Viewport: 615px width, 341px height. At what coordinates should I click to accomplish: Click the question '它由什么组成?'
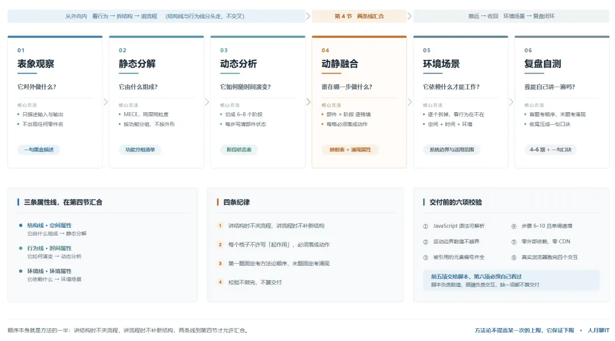(138, 87)
